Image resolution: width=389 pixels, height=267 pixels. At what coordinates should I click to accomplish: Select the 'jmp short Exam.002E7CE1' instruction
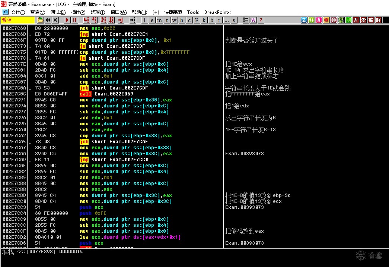click(114, 34)
